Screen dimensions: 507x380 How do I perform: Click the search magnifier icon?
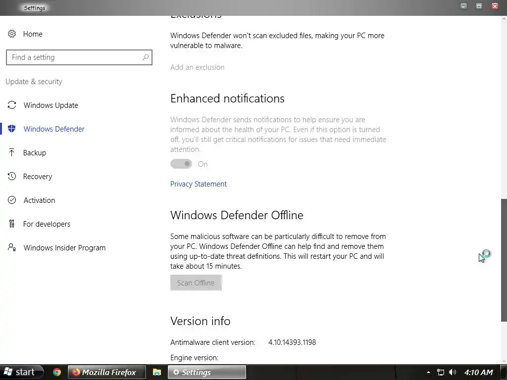pyautogui.click(x=146, y=57)
